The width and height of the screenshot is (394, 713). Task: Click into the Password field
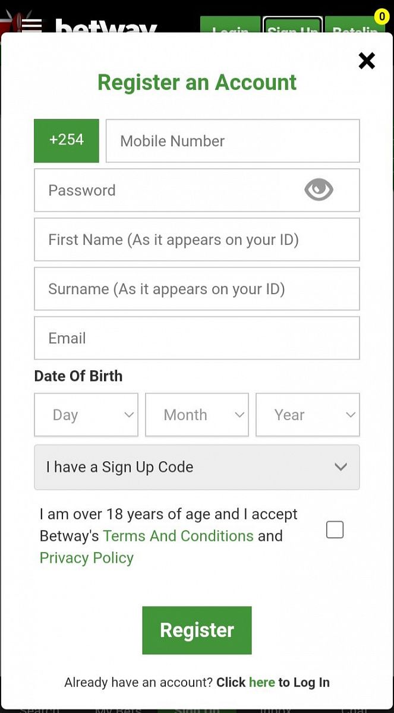166,190
